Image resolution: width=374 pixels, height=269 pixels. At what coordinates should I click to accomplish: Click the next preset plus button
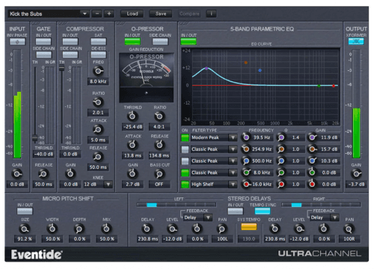pyautogui.click(x=109, y=13)
